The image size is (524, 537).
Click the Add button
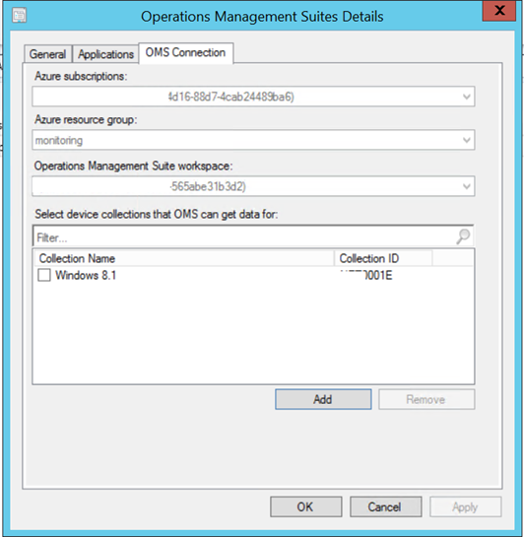323,399
